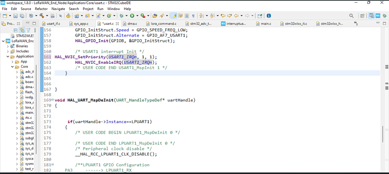Open the File menu
Screen dimensions: 389x174
point(4,9)
